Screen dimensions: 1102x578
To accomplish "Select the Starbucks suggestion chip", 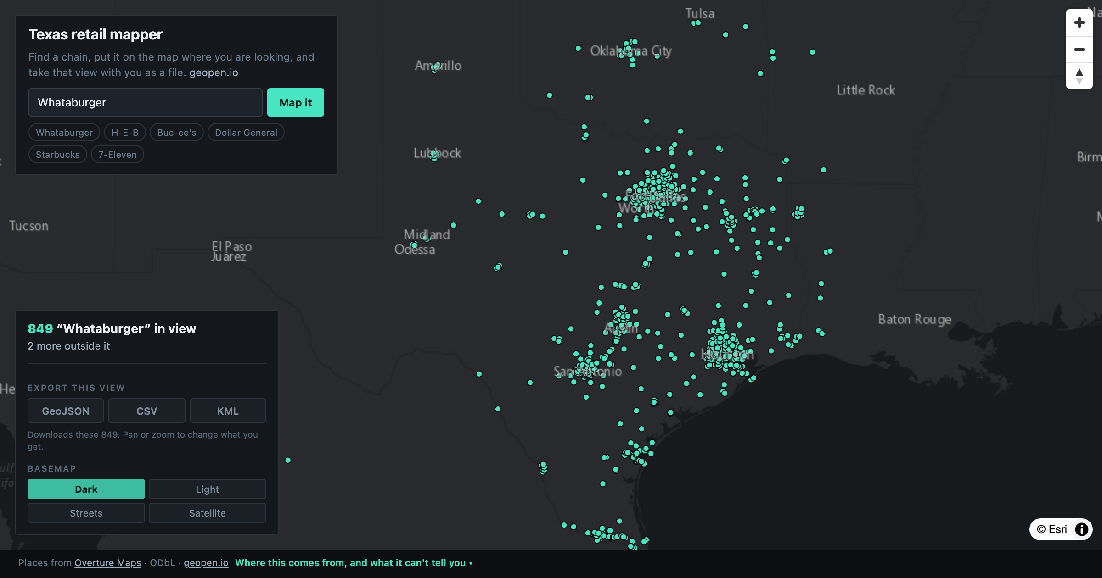I will 58,155.
